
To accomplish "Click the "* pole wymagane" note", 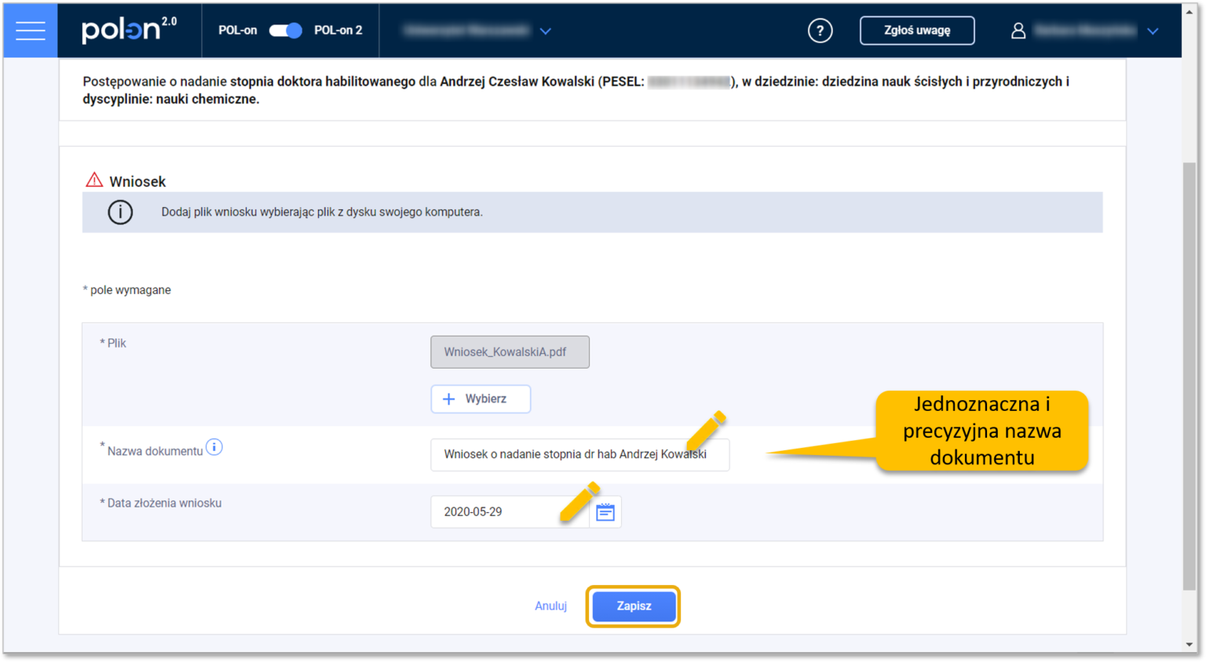I will [126, 289].
